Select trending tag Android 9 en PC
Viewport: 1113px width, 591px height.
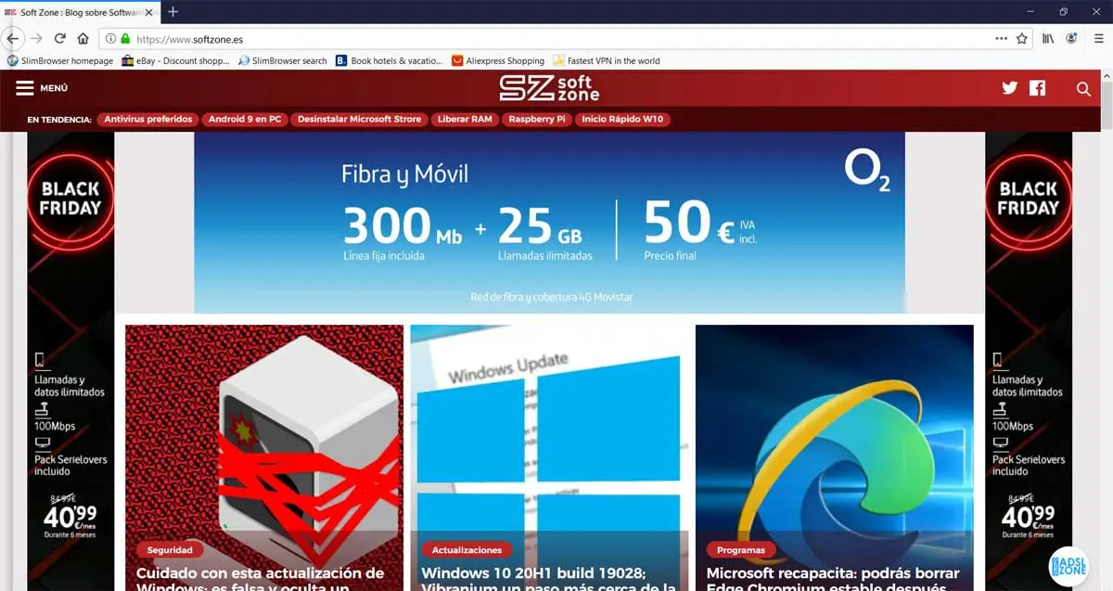[x=245, y=120]
